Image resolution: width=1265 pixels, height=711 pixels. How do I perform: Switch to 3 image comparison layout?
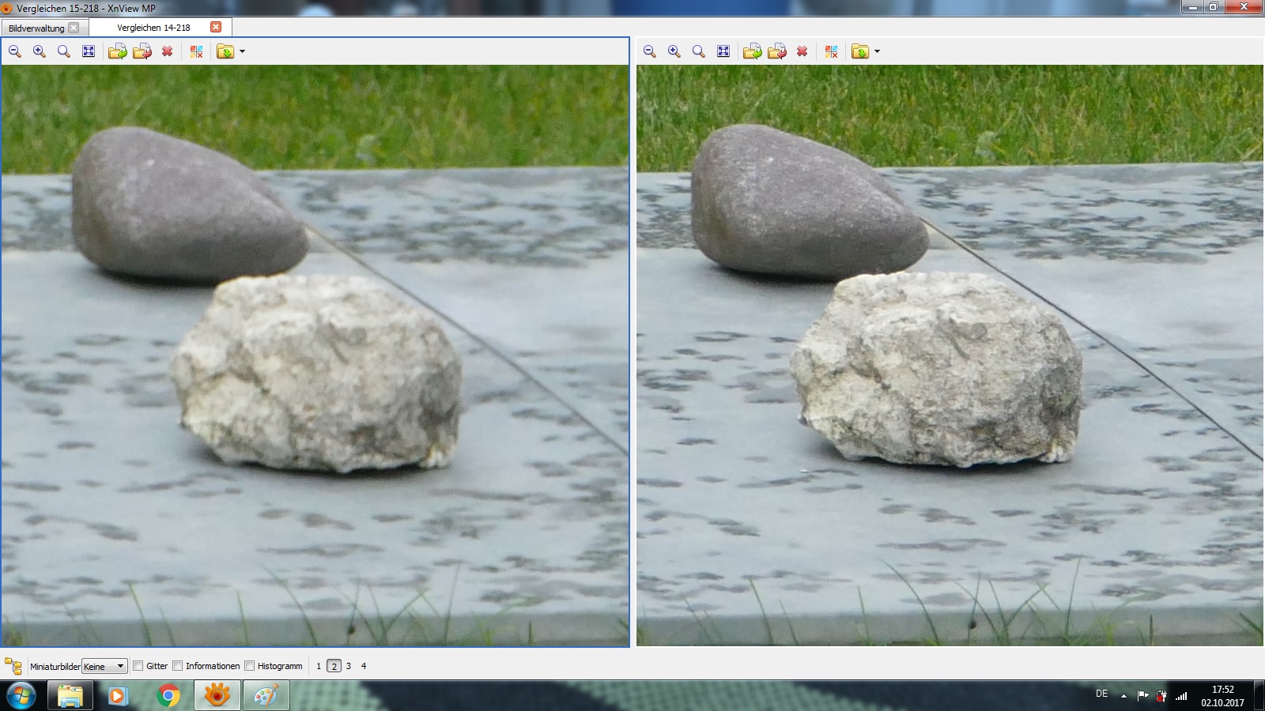pos(349,666)
